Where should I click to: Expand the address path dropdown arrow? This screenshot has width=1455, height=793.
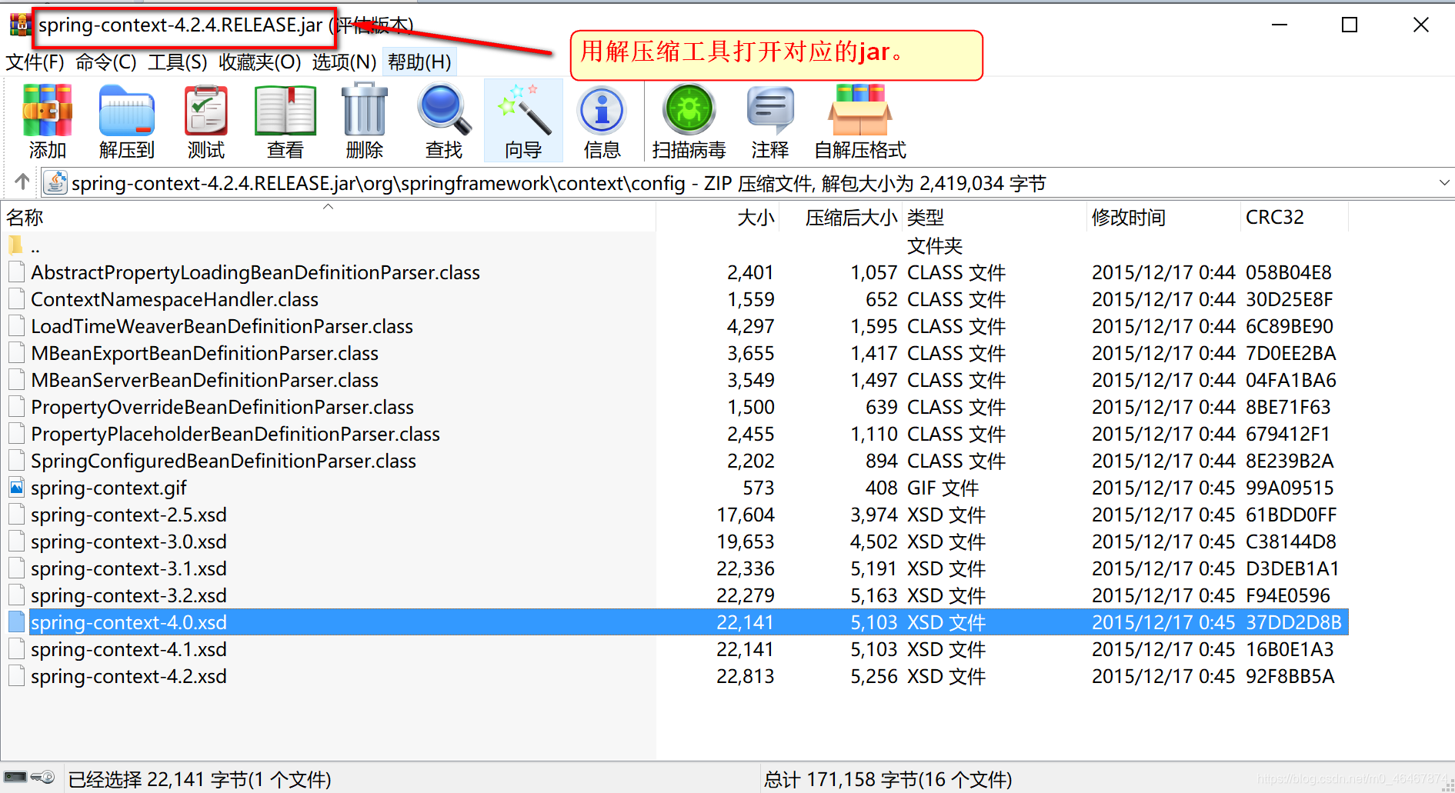click(1443, 183)
